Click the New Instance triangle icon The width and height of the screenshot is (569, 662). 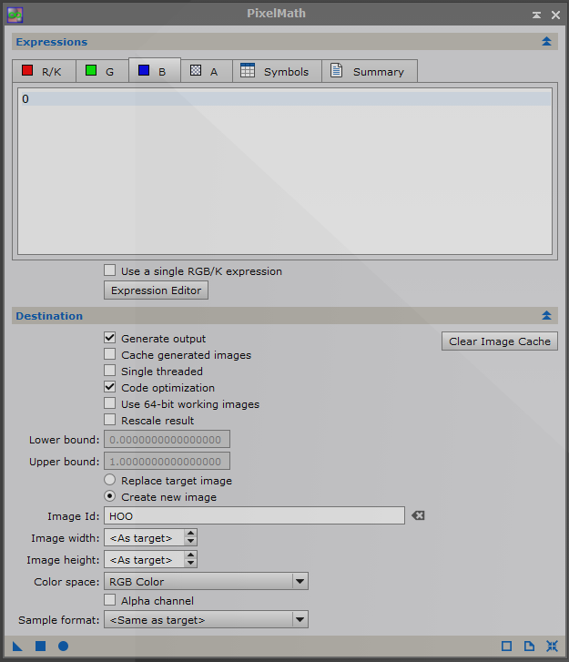pos(17,646)
